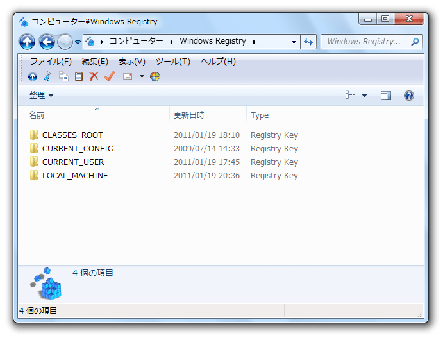Screen dimensions: 443x338
Task: Sort by the 名前 column header
Action: 94,115
